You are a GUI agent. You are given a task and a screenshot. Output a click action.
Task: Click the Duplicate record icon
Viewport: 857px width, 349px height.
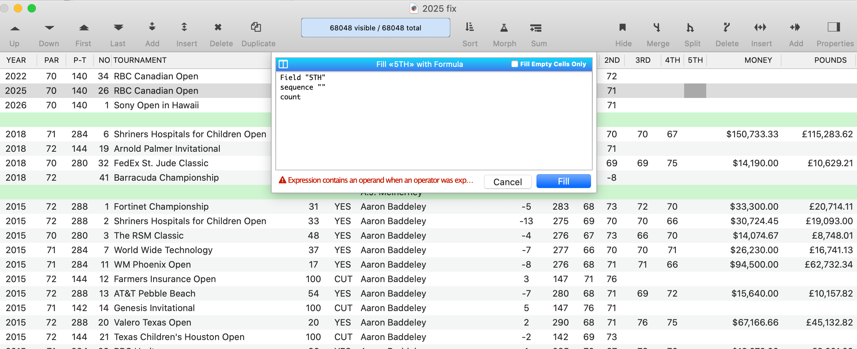pos(256,27)
